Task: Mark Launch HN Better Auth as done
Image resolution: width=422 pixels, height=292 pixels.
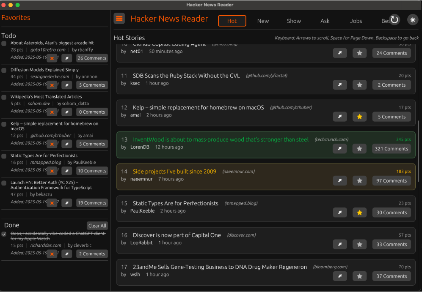Action: pyautogui.click(x=4, y=183)
